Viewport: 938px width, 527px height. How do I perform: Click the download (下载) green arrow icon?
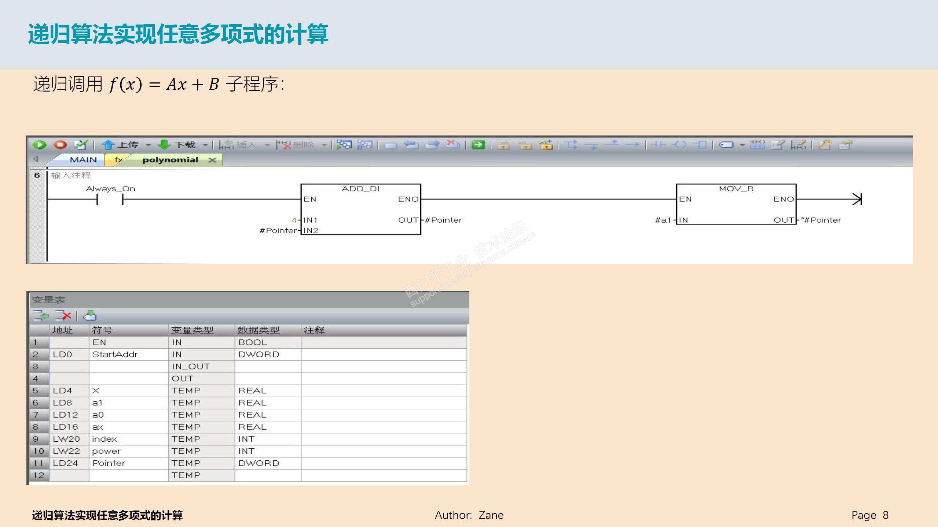tap(164, 145)
